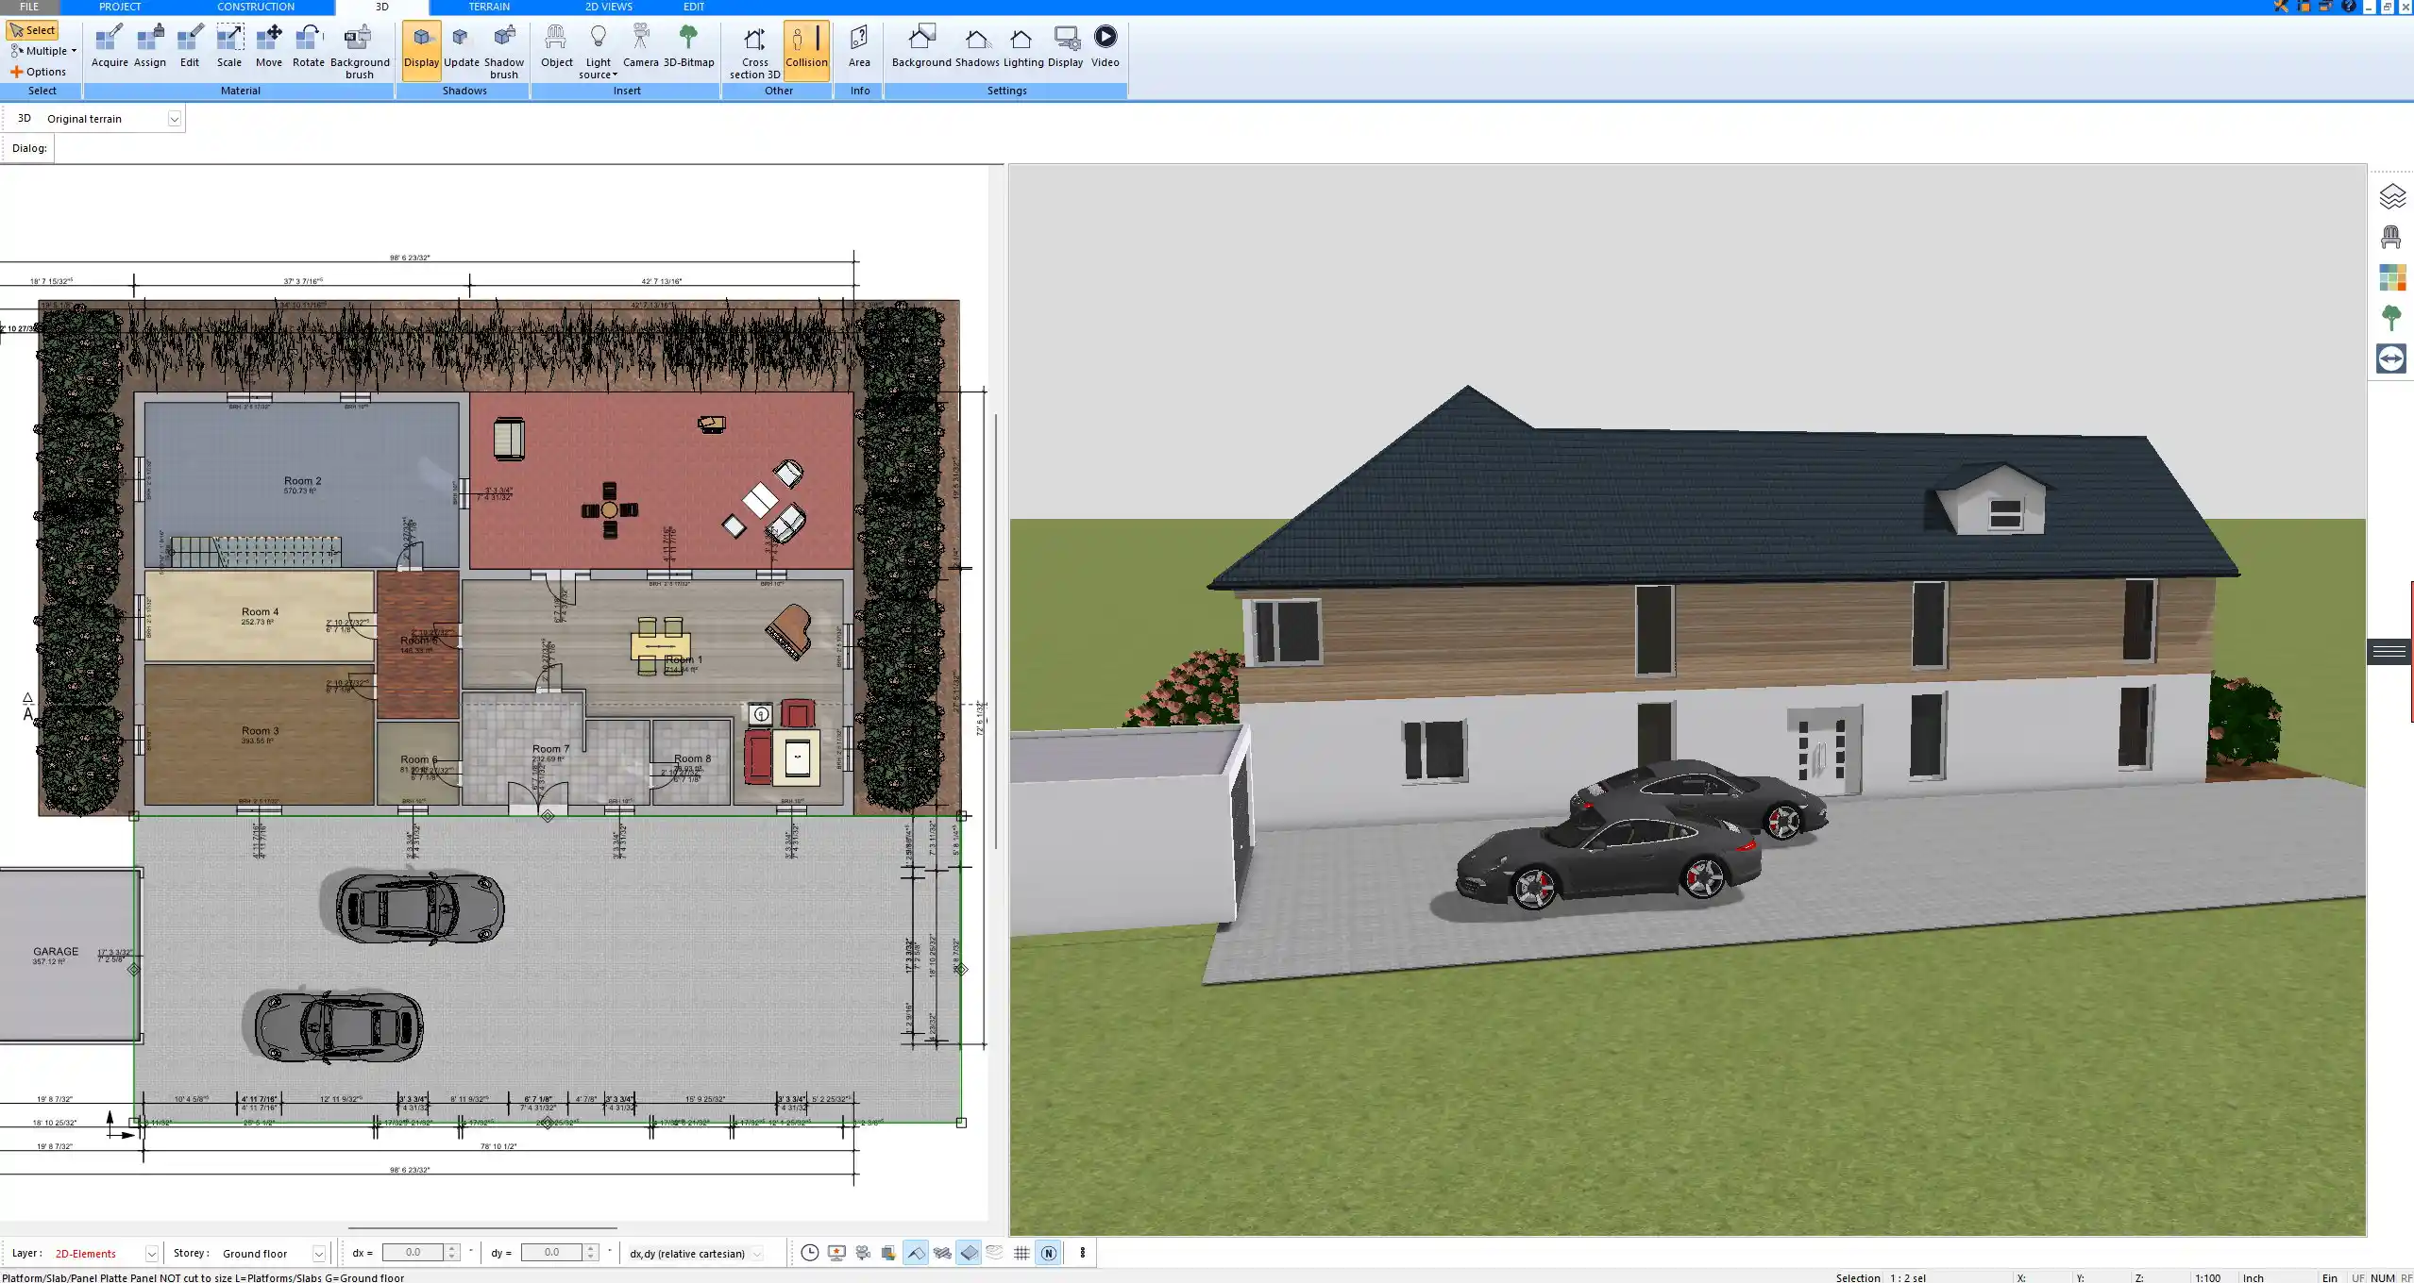Toggle the circled N icon

coord(1048,1253)
